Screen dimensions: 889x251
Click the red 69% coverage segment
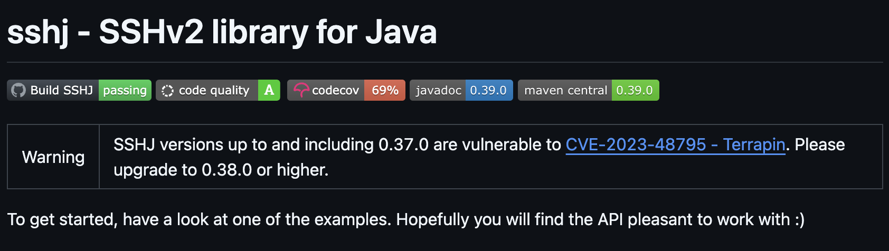click(x=385, y=90)
